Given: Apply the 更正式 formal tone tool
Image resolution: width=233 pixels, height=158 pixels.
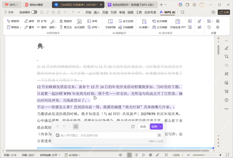Looking at the screenshot, I should point(66,27).
